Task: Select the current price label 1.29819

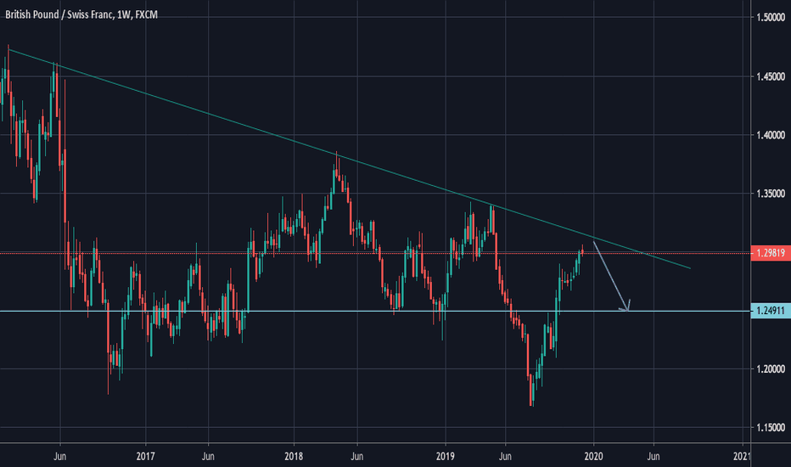Action: pyautogui.click(x=771, y=253)
